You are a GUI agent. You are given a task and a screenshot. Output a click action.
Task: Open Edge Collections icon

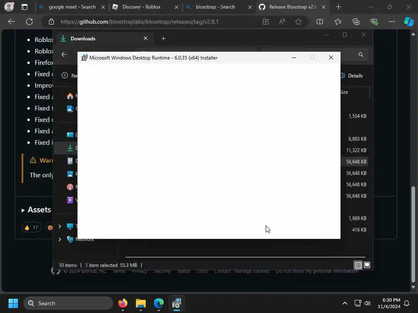click(x=356, y=22)
